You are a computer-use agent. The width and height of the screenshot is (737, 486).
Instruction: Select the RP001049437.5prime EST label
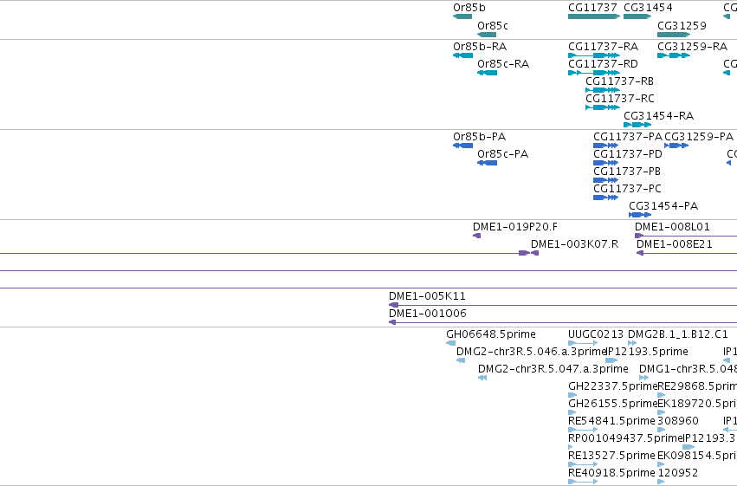tap(625, 438)
